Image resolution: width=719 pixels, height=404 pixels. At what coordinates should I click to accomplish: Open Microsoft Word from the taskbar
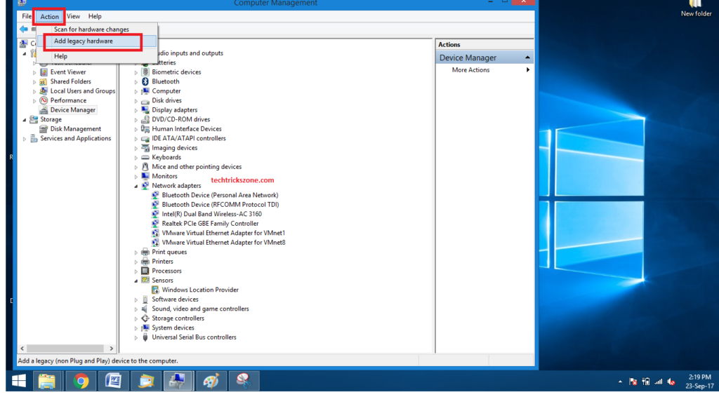click(113, 381)
